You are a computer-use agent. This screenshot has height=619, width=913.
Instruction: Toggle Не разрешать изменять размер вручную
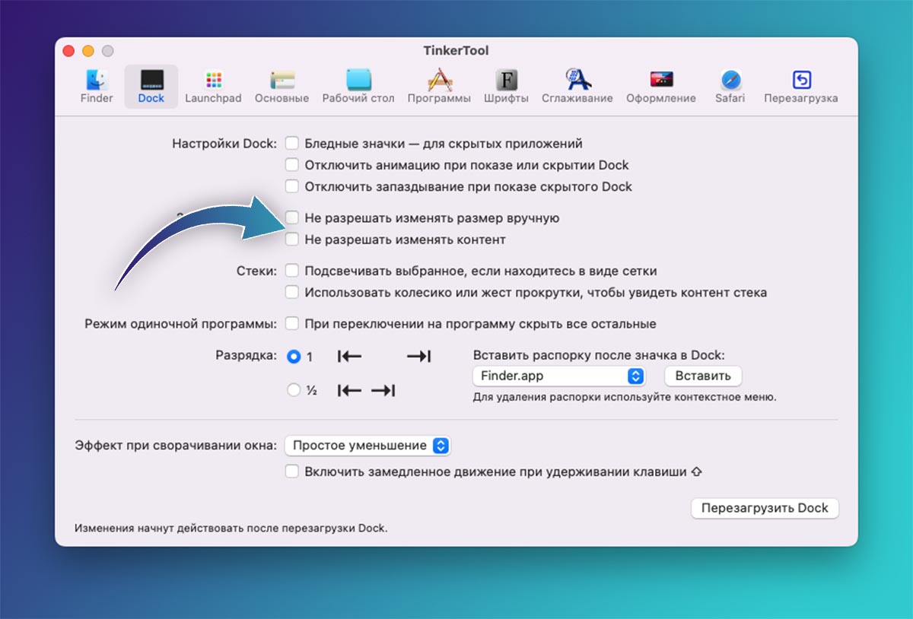pos(292,218)
